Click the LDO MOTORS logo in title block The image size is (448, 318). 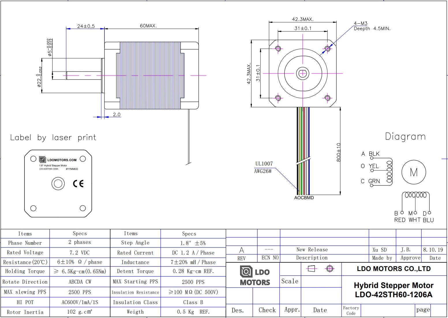coord(255,276)
